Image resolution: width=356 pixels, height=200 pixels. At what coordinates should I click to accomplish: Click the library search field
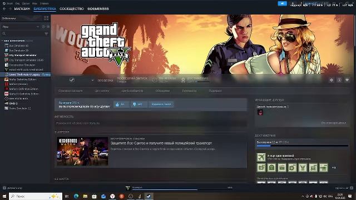tap(23, 33)
